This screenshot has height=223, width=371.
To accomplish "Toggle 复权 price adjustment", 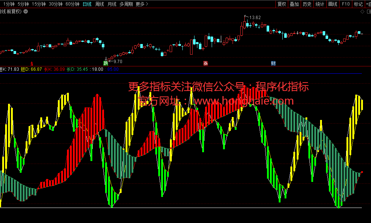I will point(282,4).
